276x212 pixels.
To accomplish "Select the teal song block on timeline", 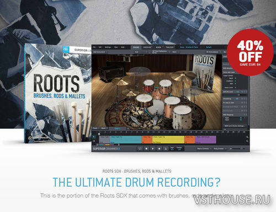I will coord(126,140).
